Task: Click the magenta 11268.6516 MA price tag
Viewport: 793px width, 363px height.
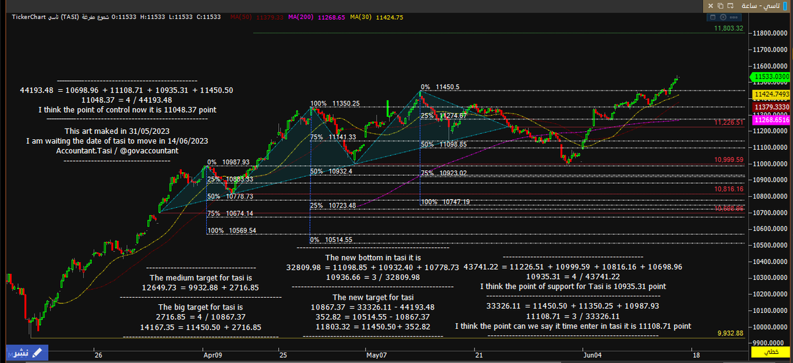Action: coord(771,120)
